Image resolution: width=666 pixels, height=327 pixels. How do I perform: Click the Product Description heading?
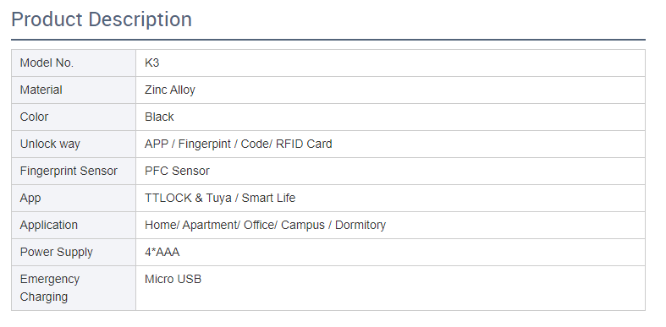(102, 19)
